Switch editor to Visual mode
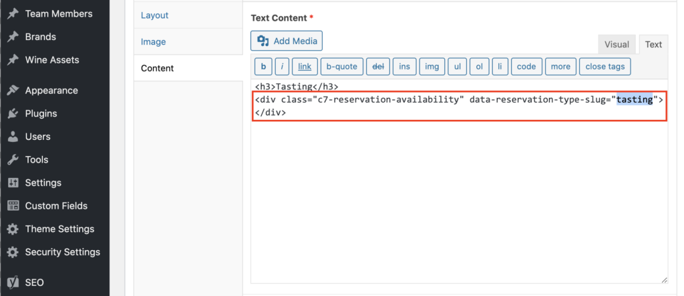The image size is (684, 296). coord(617,45)
